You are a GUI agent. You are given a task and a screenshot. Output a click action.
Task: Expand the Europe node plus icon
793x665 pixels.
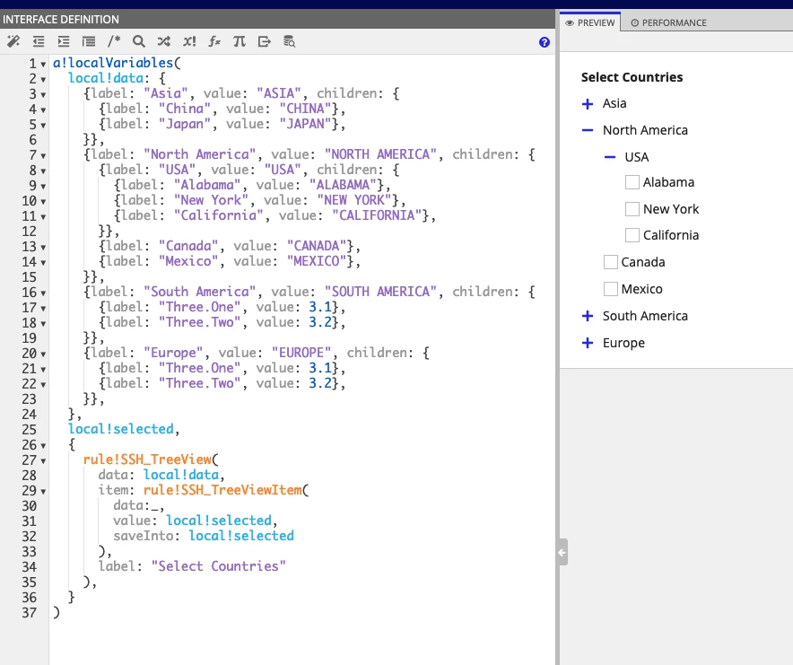[588, 343]
